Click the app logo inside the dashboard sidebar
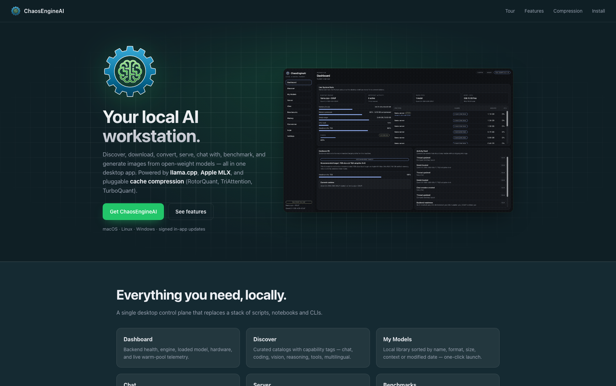 (x=288, y=73)
